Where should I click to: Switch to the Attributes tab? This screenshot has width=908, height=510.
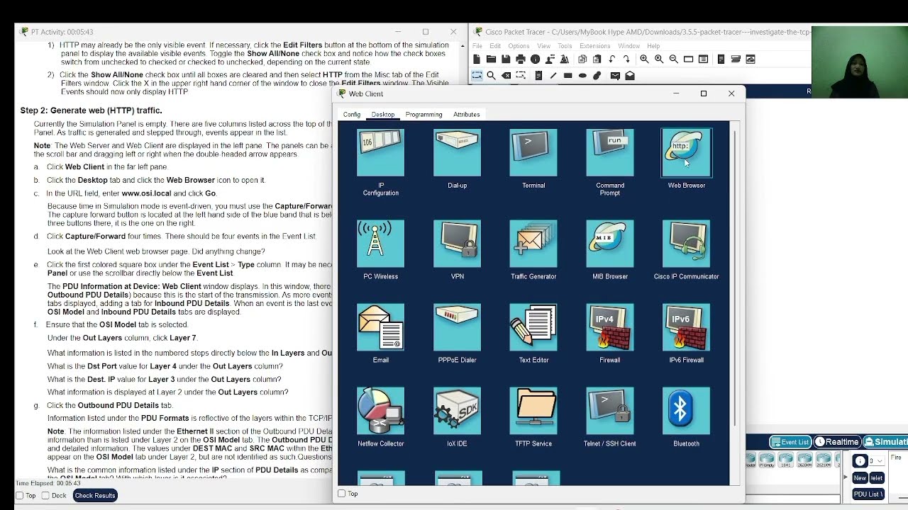point(467,115)
